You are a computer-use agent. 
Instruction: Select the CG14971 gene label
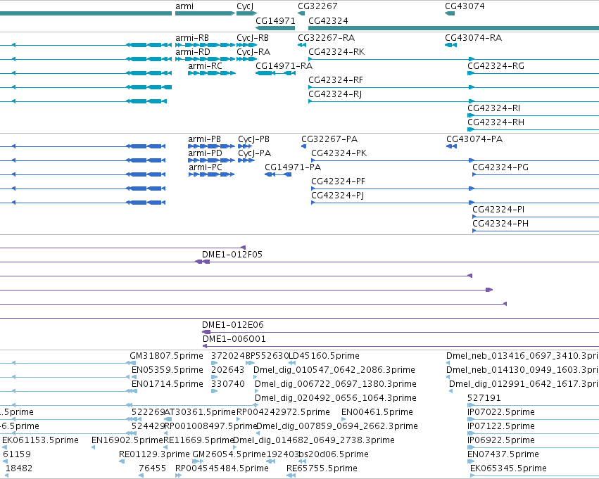275,21
